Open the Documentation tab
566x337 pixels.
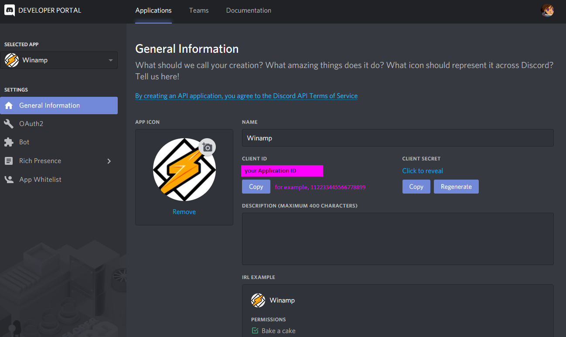[249, 10]
